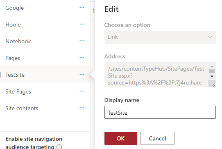Select the Notebook navigation link

coord(18,41)
